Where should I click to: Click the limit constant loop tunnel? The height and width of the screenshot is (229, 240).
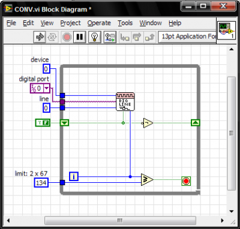click(x=62, y=182)
